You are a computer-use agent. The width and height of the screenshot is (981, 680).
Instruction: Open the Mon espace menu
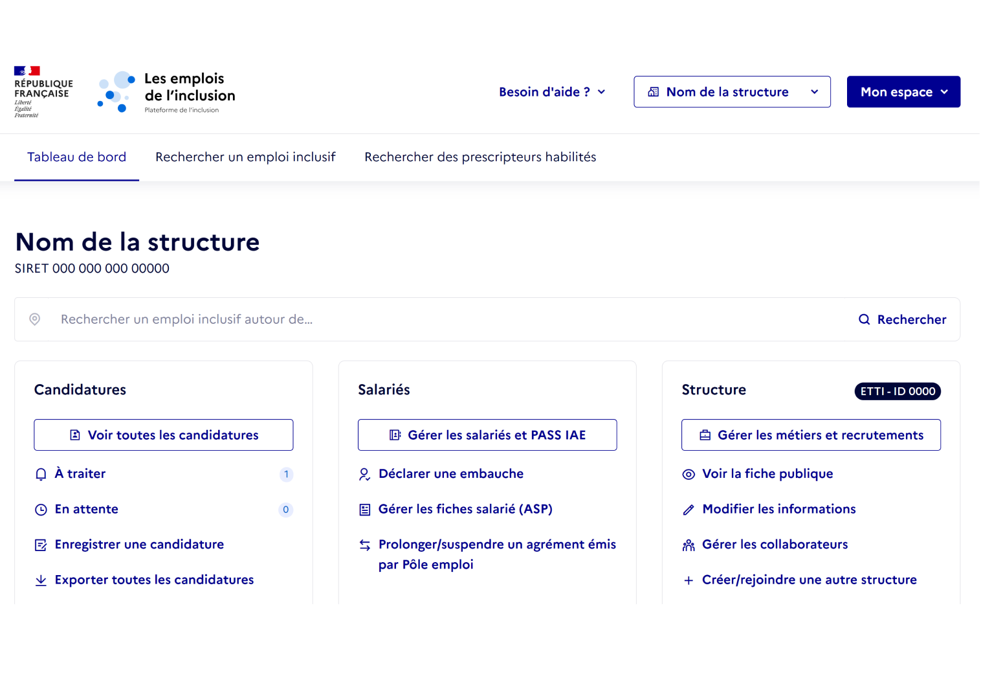pyautogui.click(x=903, y=92)
